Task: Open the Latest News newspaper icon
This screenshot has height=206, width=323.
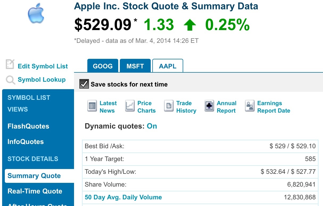Action: (92, 106)
